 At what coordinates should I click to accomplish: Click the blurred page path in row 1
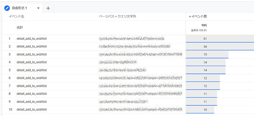point(131,39)
